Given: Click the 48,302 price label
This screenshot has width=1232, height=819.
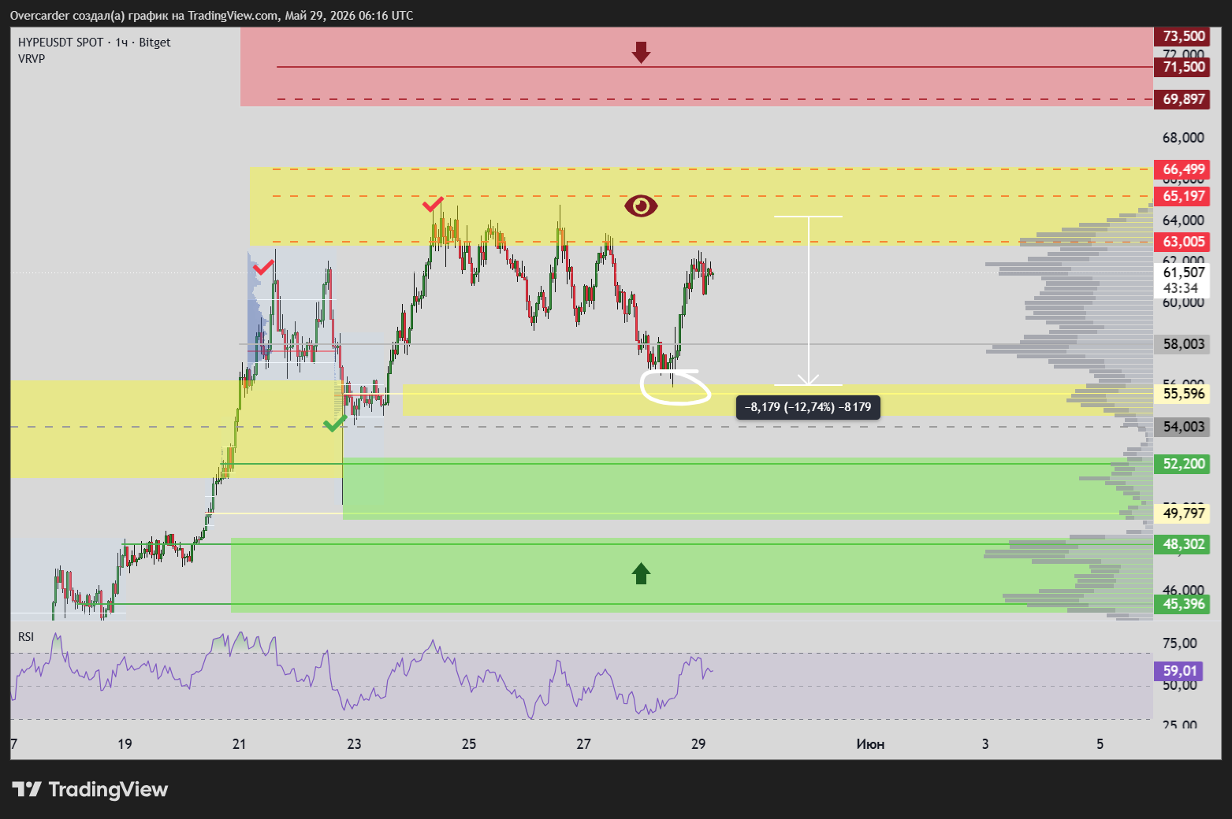Looking at the screenshot, I should (x=1183, y=544).
